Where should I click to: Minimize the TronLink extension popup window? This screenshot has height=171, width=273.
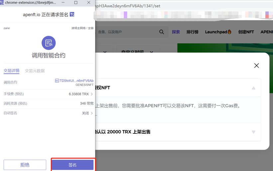click(x=63, y=2)
